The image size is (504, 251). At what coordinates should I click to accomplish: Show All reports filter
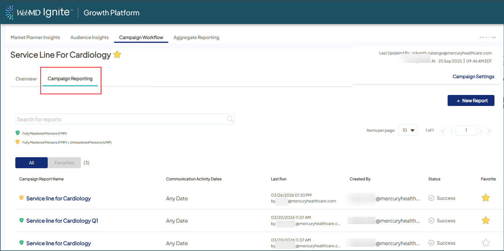coord(32,163)
